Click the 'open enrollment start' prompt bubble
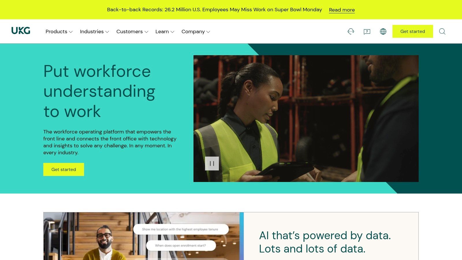This screenshot has width=462, height=260. point(181,245)
